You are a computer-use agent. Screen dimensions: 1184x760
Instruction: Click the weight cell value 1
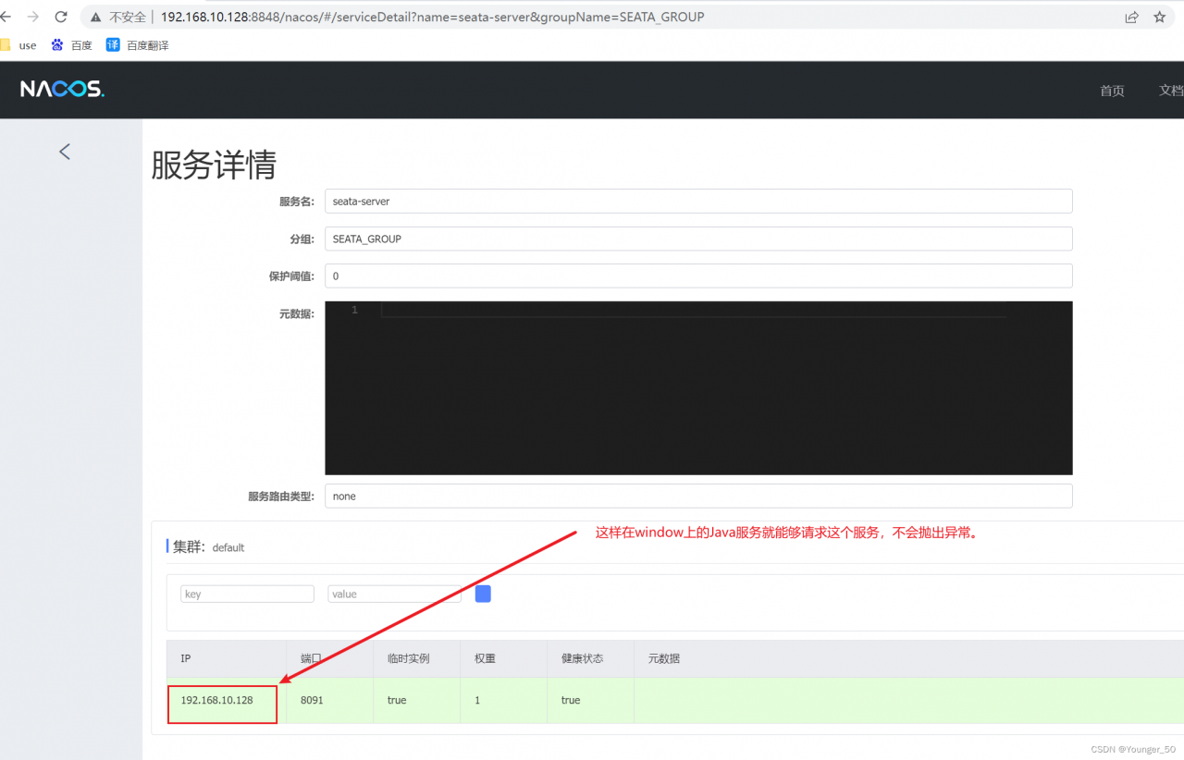[504, 700]
